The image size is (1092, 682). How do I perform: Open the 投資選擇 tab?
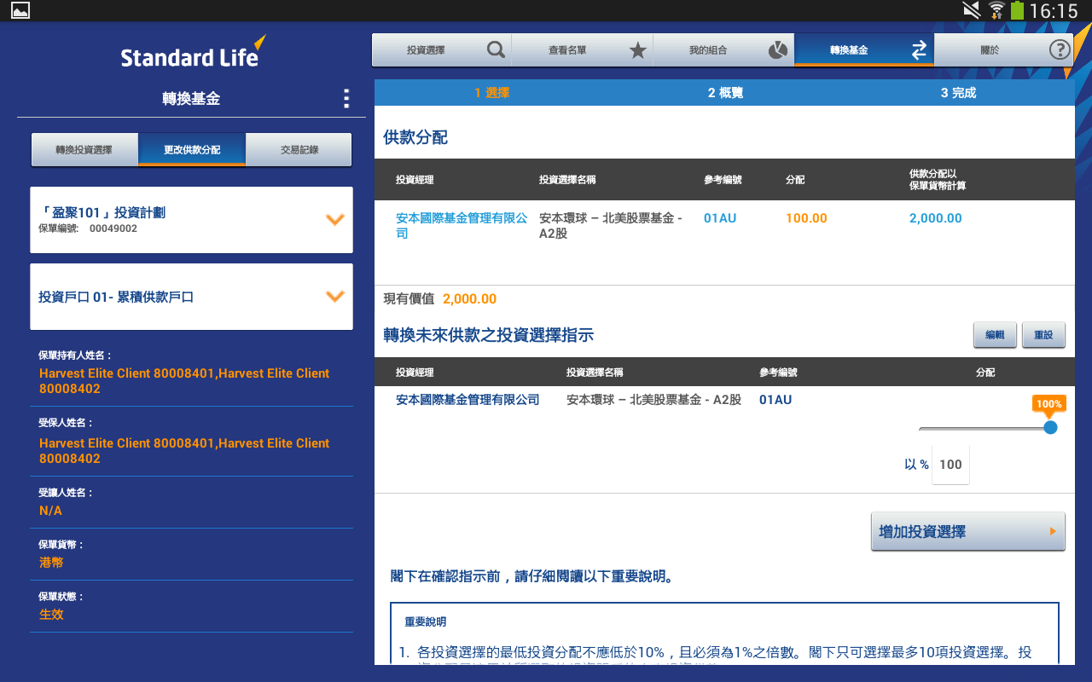[441, 50]
